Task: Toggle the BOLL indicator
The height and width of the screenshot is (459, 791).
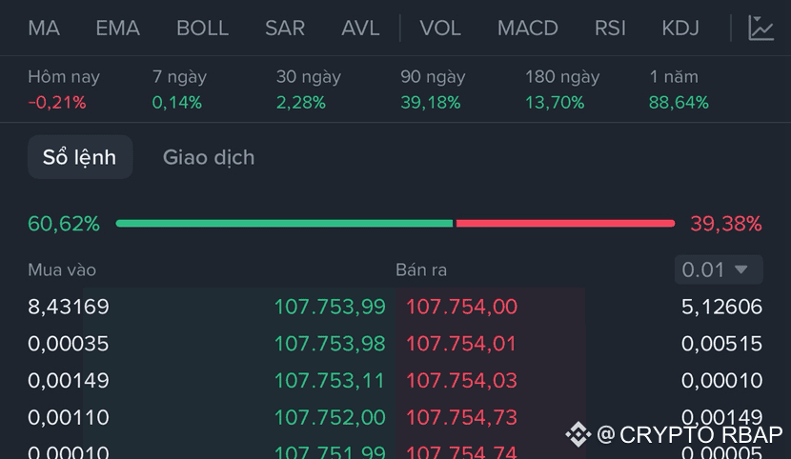Action: point(202,28)
